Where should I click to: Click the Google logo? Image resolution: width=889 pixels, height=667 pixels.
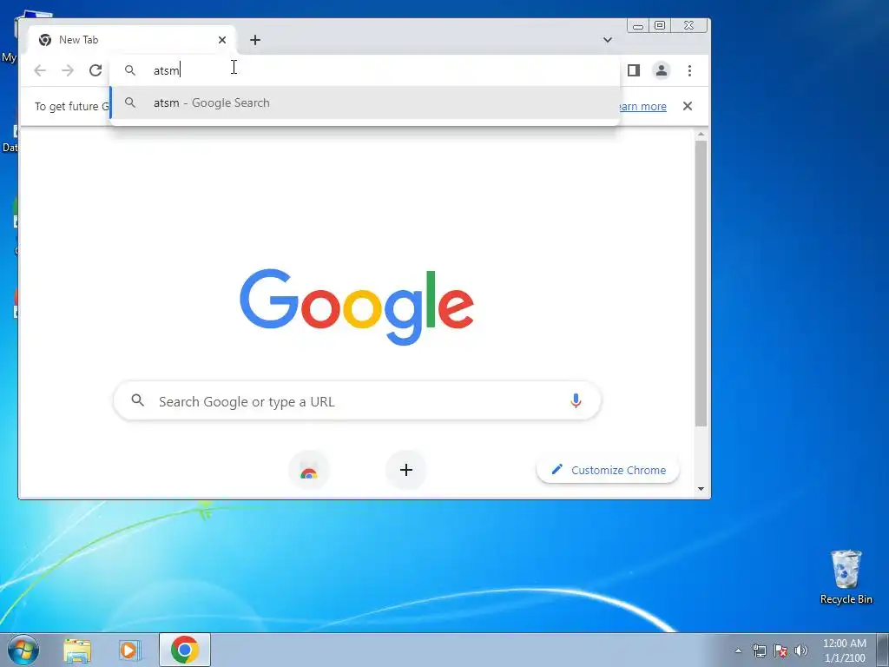point(357,307)
